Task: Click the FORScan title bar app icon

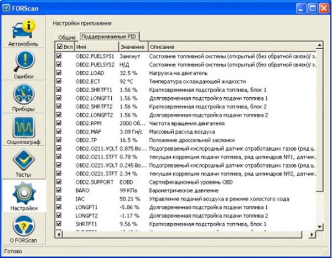Action: 7,7
